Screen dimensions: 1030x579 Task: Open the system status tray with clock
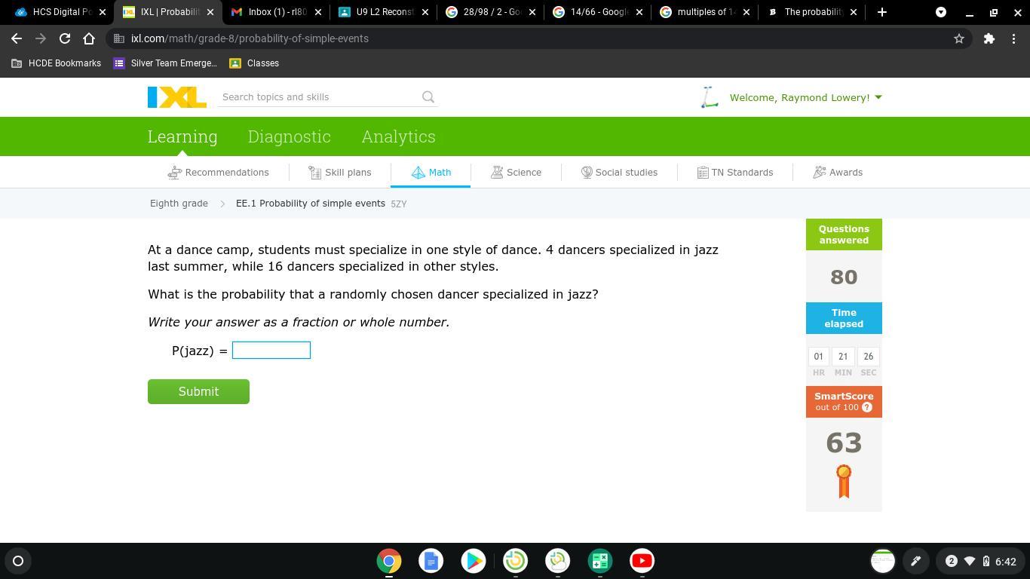[x=979, y=561]
